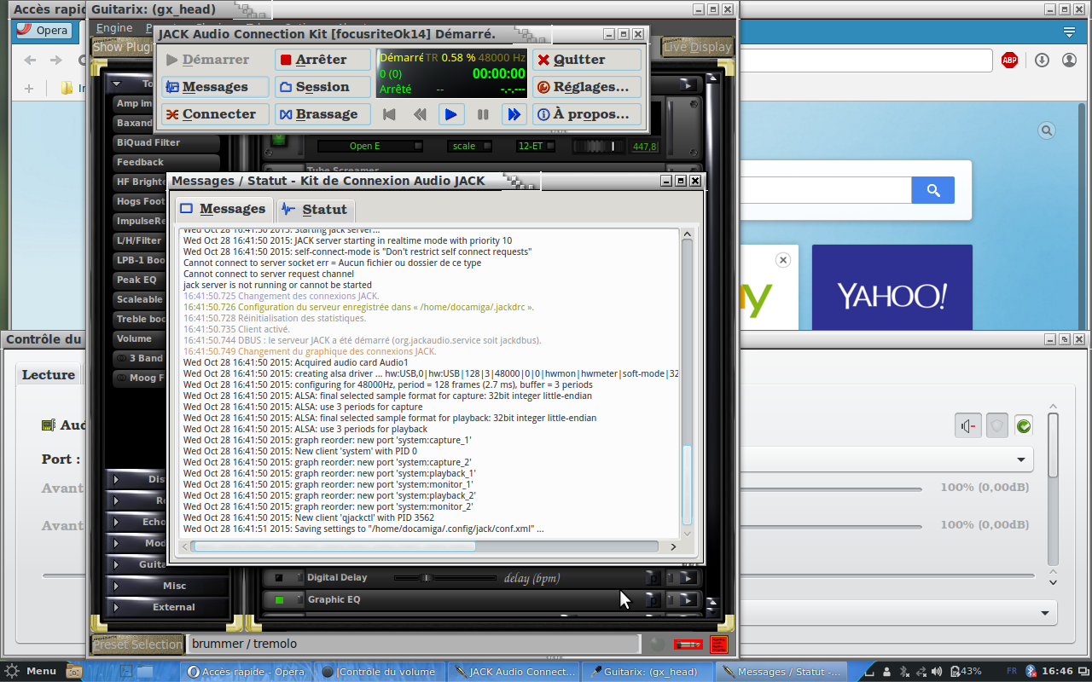Click the Arrêter button in JACK
The width and height of the screenshot is (1092, 682).
(x=322, y=60)
